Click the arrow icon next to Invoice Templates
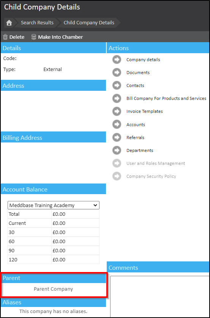210x318 pixels. pyautogui.click(x=117, y=111)
